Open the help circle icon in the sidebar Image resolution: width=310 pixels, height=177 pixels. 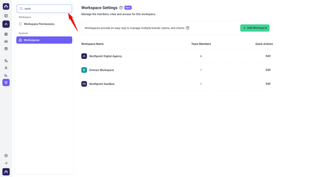pos(6,156)
